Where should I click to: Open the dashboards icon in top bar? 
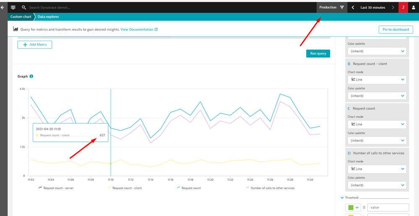pyautogui.click(x=13, y=8)
